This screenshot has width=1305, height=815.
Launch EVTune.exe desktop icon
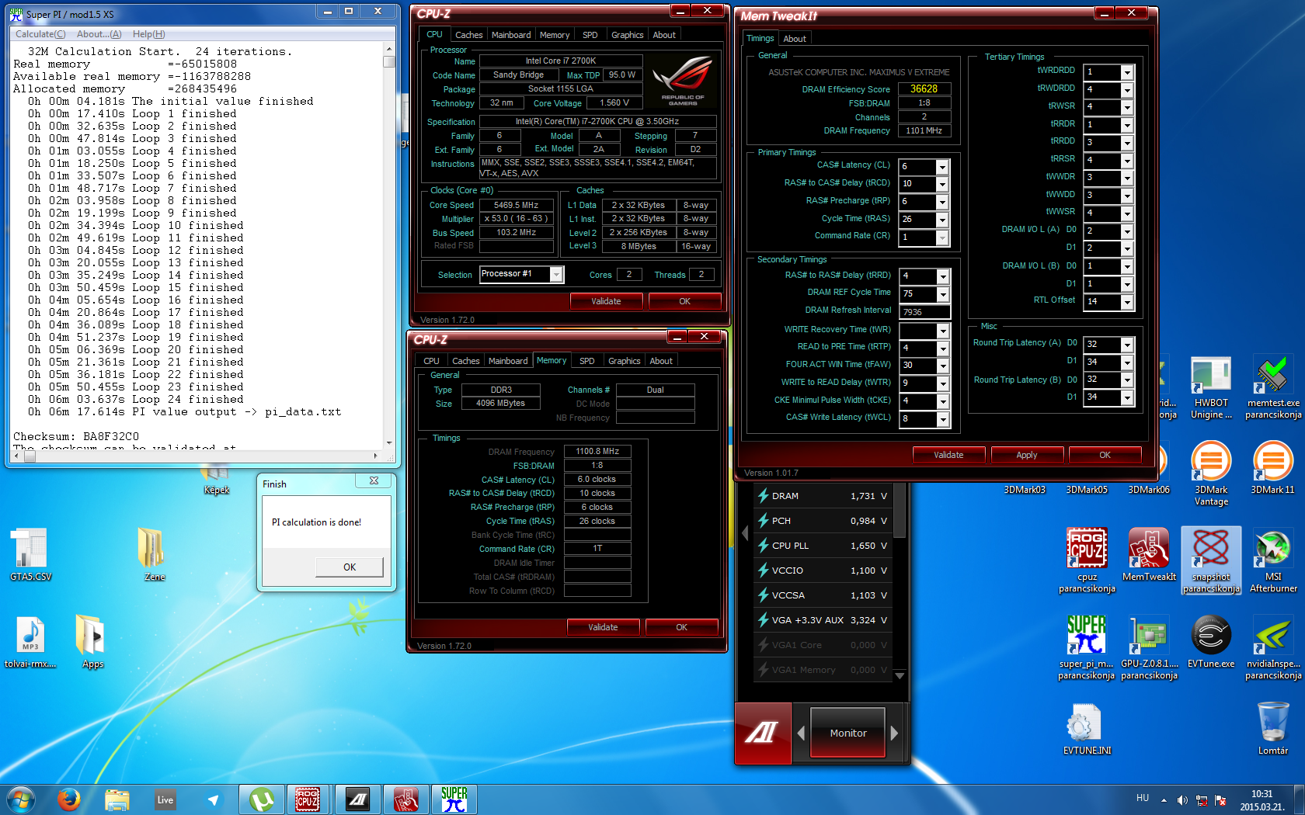(1211, 642)
